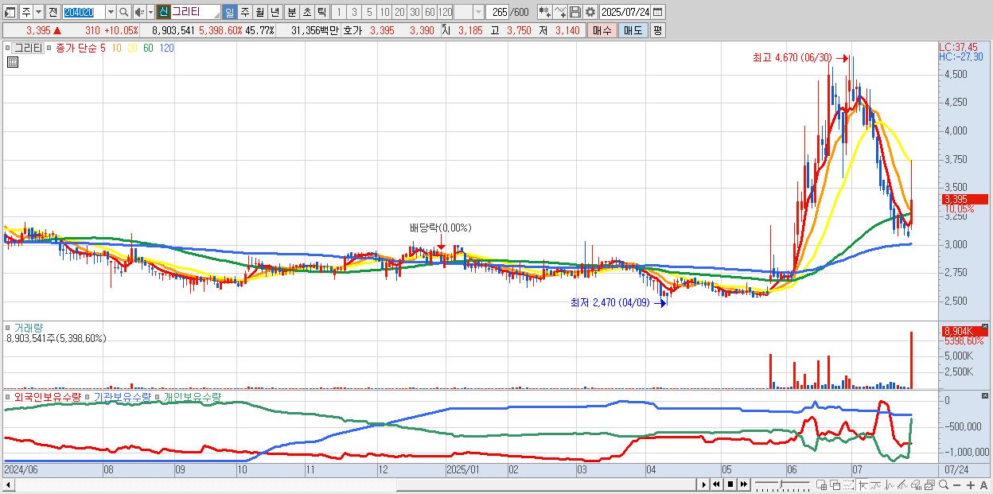993x494 pixels.
Task: Select the 년 yearly period tab
Action: pos(275,12)
